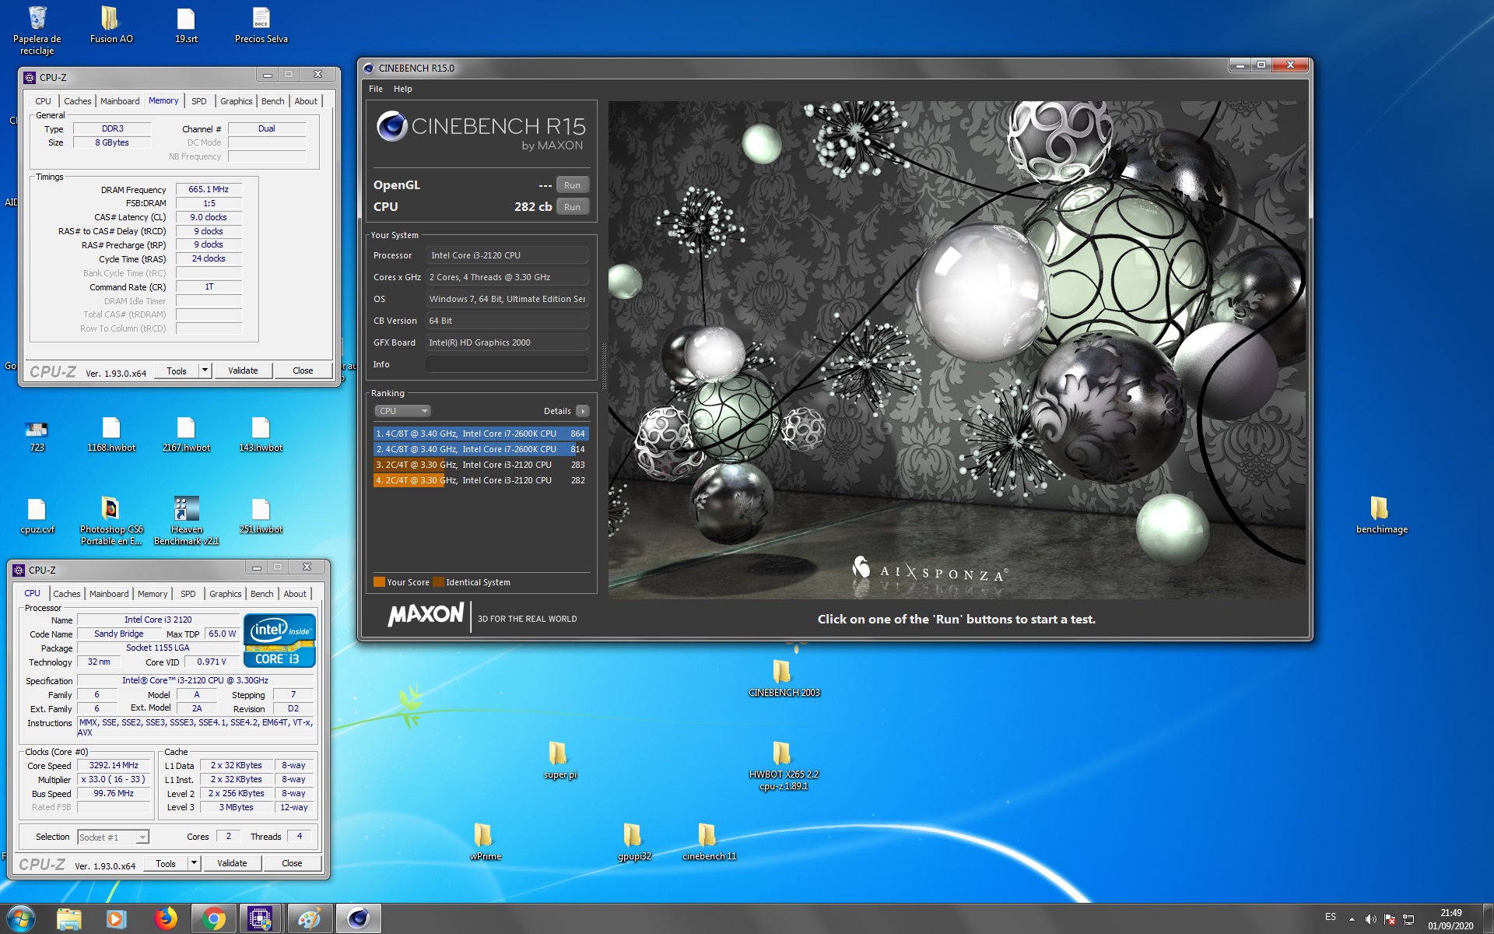Screen dimensions: 1494x934
Task: Switch to Bench tab in lower CPU-Z window
Action: tap(262, 594)
